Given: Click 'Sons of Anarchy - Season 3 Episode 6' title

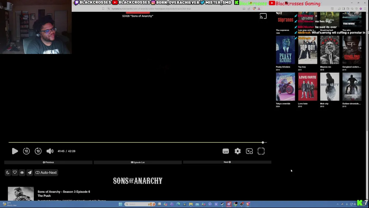Looking at the screenshot, I should [64, 192].
